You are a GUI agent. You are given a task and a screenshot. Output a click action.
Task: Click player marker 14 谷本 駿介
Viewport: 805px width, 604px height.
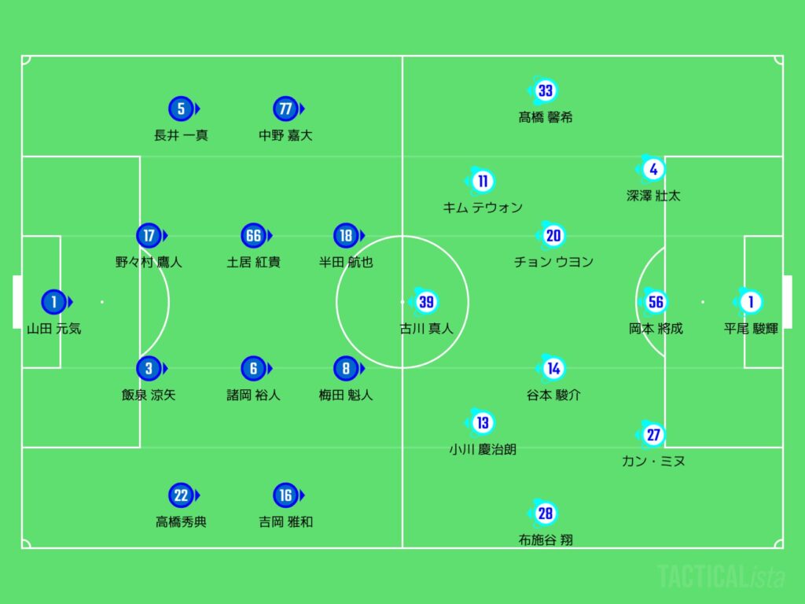pyautogui.click(x=551, y=368)
